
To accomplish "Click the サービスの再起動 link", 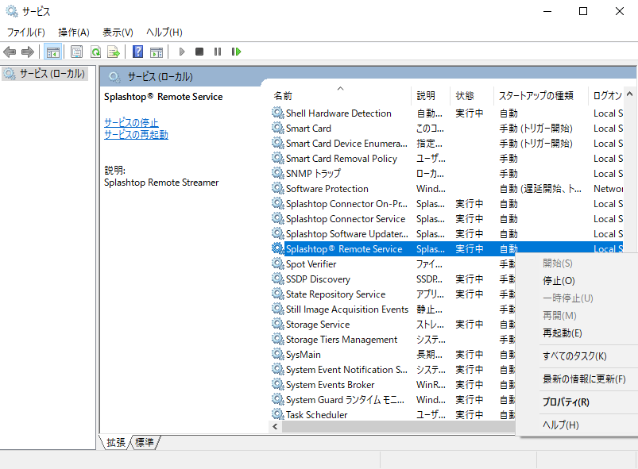I will pyautogui.click(x=136, y=135).
